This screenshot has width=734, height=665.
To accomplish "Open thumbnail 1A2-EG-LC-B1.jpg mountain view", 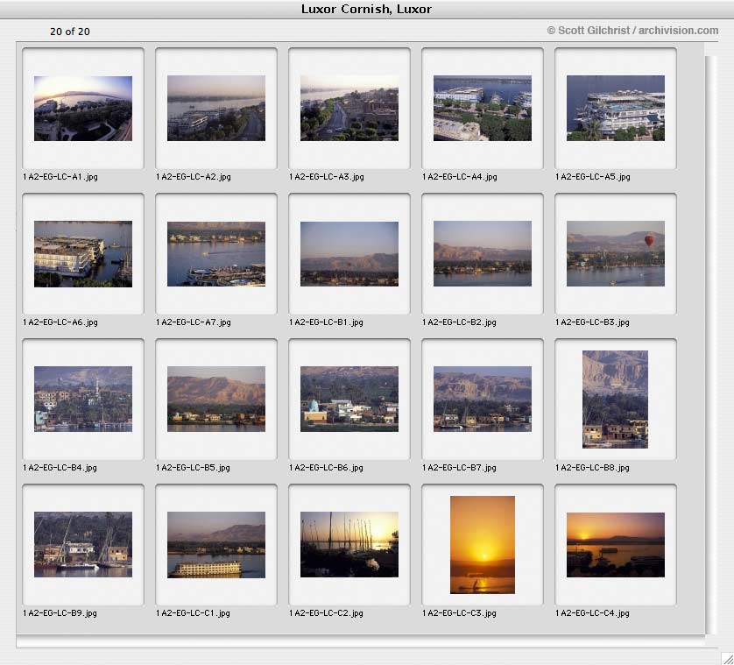I will pyautogui.click(x=349, y=254).
